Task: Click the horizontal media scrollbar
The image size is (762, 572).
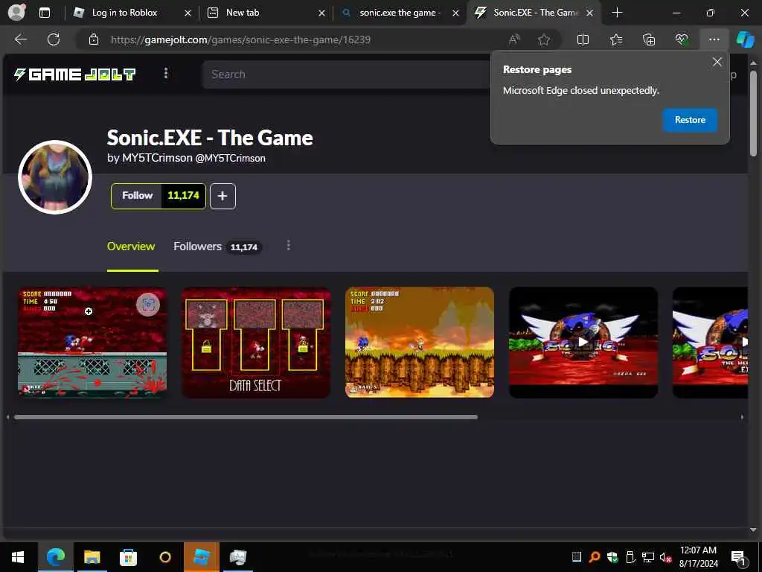Action: [x=246, y=417]
